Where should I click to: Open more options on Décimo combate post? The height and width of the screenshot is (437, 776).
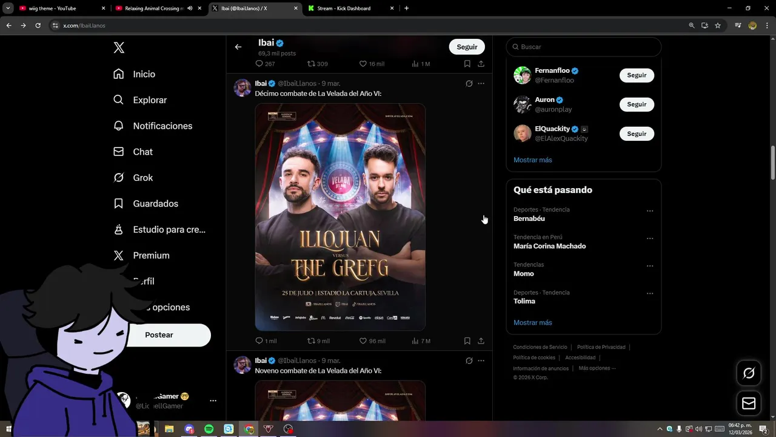click(481, 83)
